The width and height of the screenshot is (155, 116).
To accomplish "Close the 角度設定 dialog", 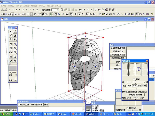I will pos(147,61).
